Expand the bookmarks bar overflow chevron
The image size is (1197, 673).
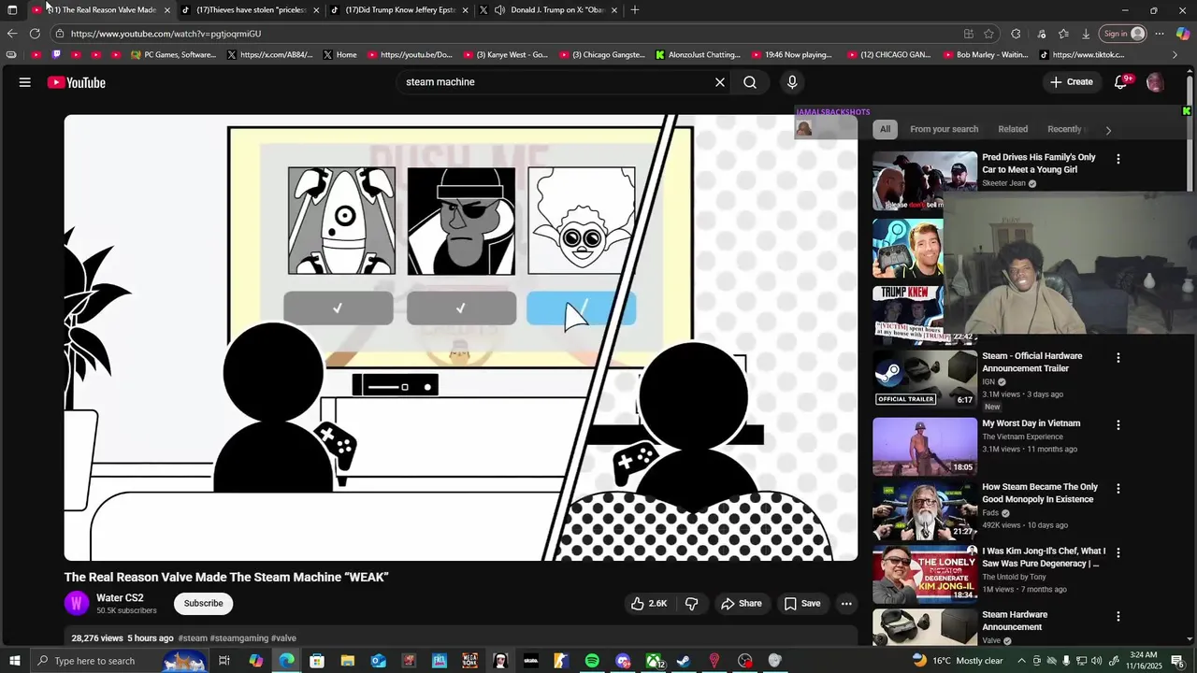click(x=1175, y=55)
